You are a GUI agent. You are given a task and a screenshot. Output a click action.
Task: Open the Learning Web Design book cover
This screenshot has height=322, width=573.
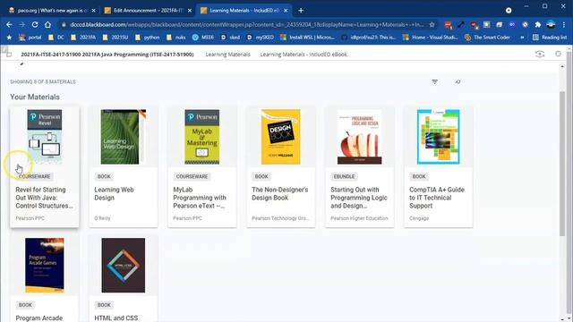point(124,137)
